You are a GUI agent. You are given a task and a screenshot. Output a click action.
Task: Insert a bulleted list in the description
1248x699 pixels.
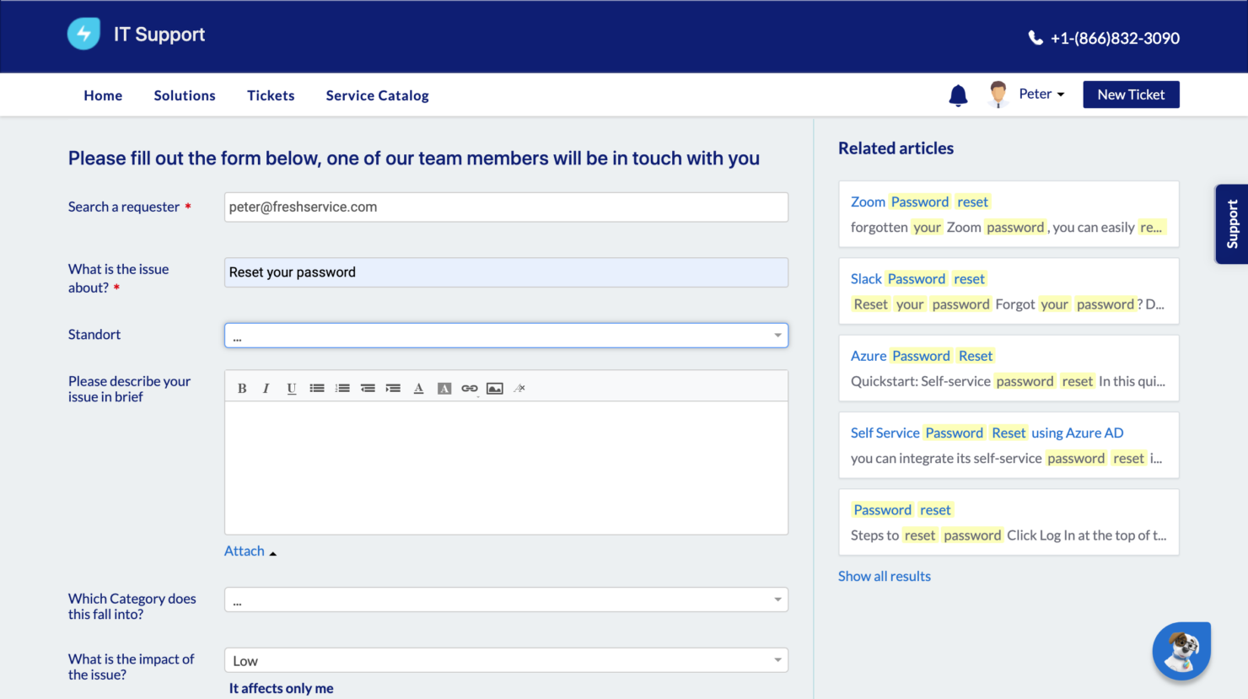[317, 388]
